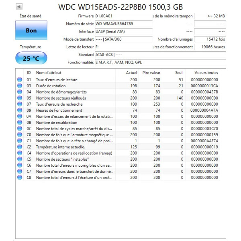Click the Seuil column header
The width and height of the screenshot is (241, 241).
click(174, 73)
